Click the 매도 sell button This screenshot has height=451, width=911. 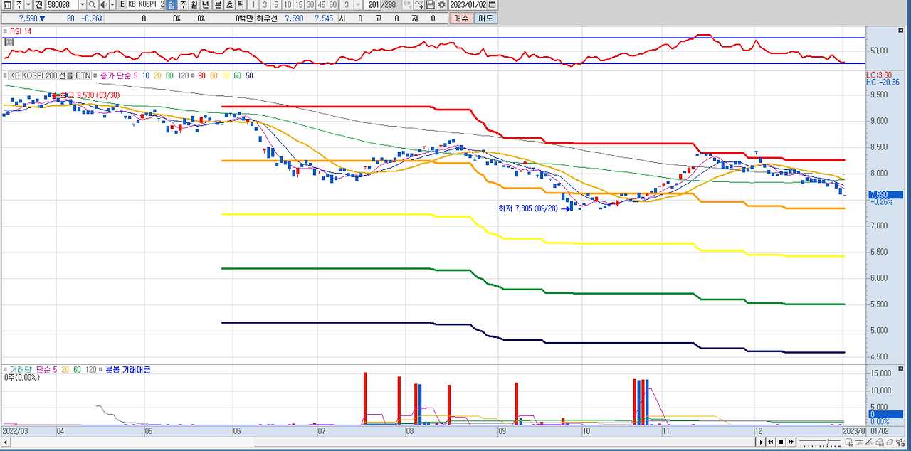[485, 18]
